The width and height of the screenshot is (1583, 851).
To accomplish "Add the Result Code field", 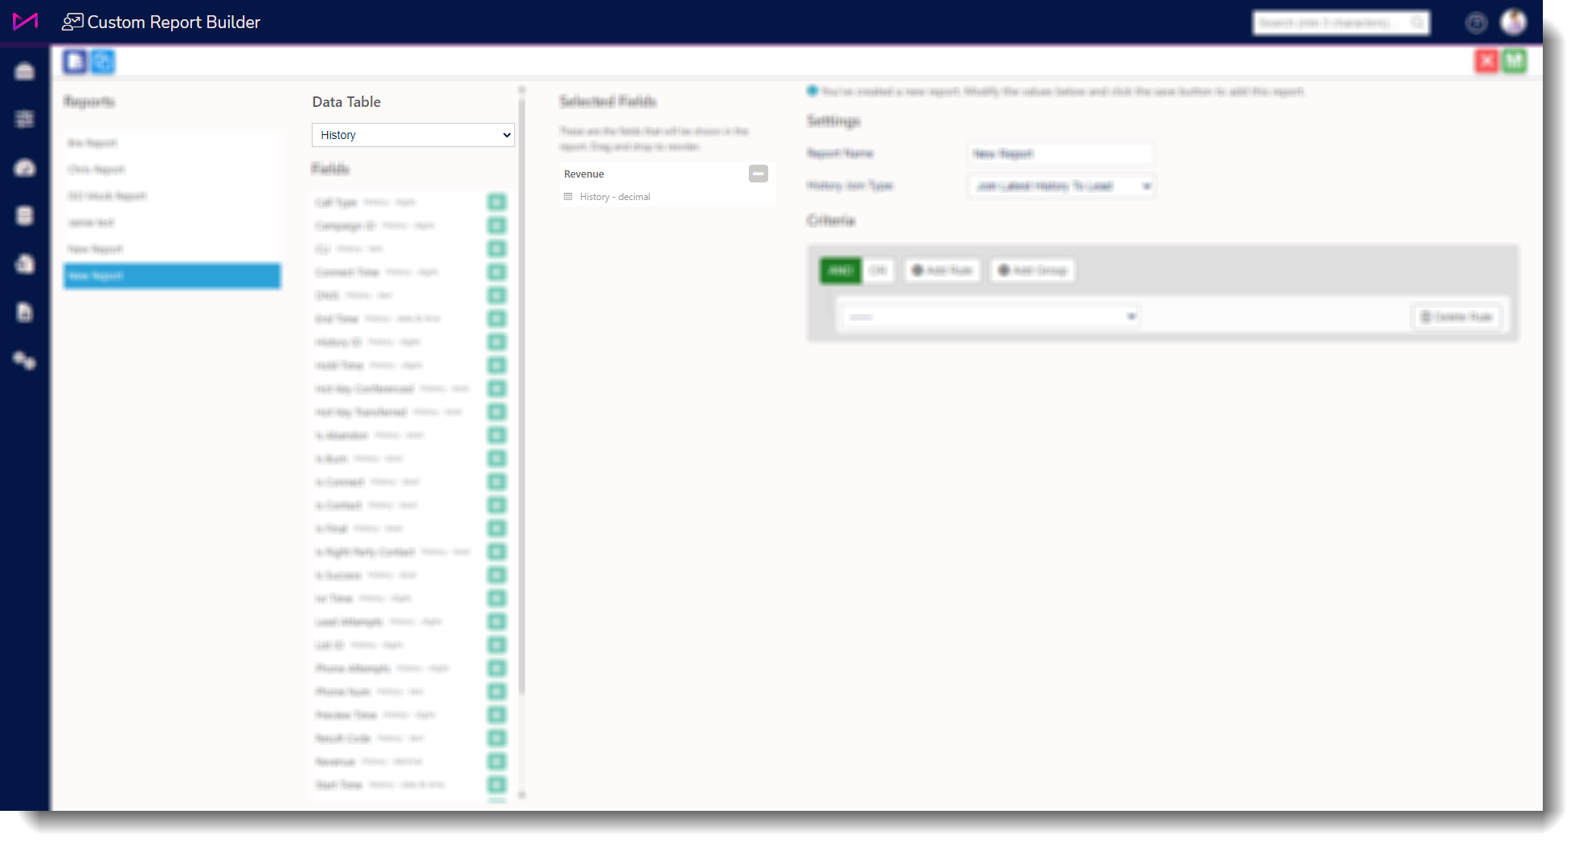I will 497,738.
